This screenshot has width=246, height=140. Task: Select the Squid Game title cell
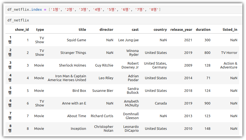[x=76, y=40]
